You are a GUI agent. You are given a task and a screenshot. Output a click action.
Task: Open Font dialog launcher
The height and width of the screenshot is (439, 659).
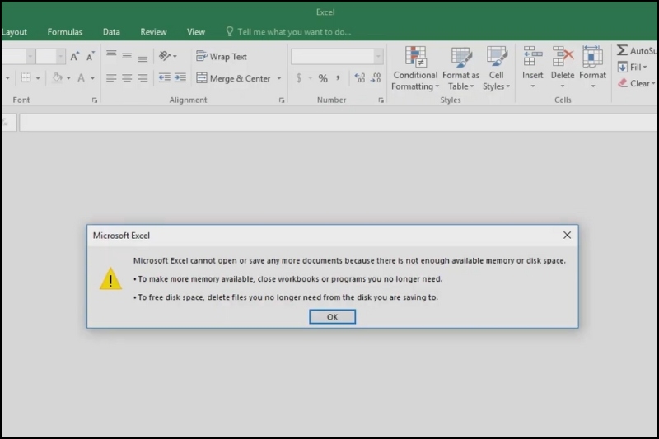point(95,100)
